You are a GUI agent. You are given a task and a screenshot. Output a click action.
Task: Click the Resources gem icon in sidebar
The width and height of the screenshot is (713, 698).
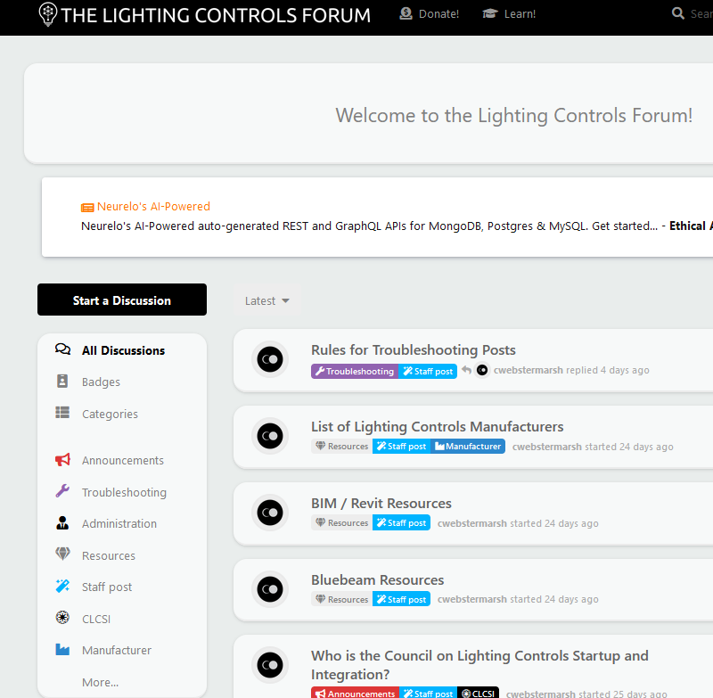(x=62, y=554)
